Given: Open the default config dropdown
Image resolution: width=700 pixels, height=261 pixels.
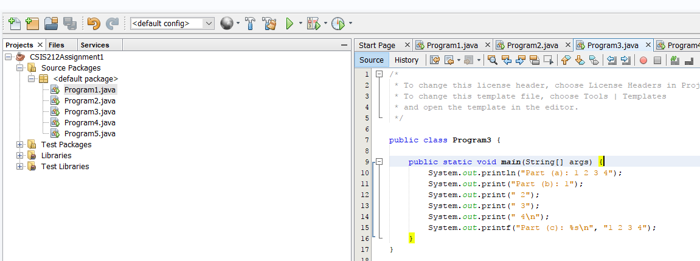Looking at the screenshot, I should point(209,24).
